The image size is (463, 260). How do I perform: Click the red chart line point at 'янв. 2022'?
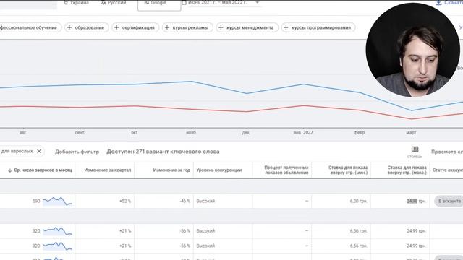point(303,105)
